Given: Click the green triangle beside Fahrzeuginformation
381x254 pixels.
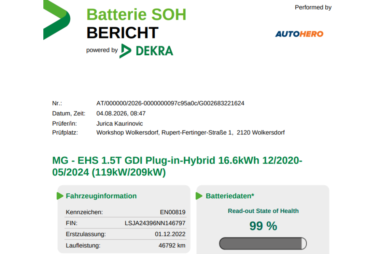Looking at the screenshot, I should pyautogui.click(x=60, y=196).
